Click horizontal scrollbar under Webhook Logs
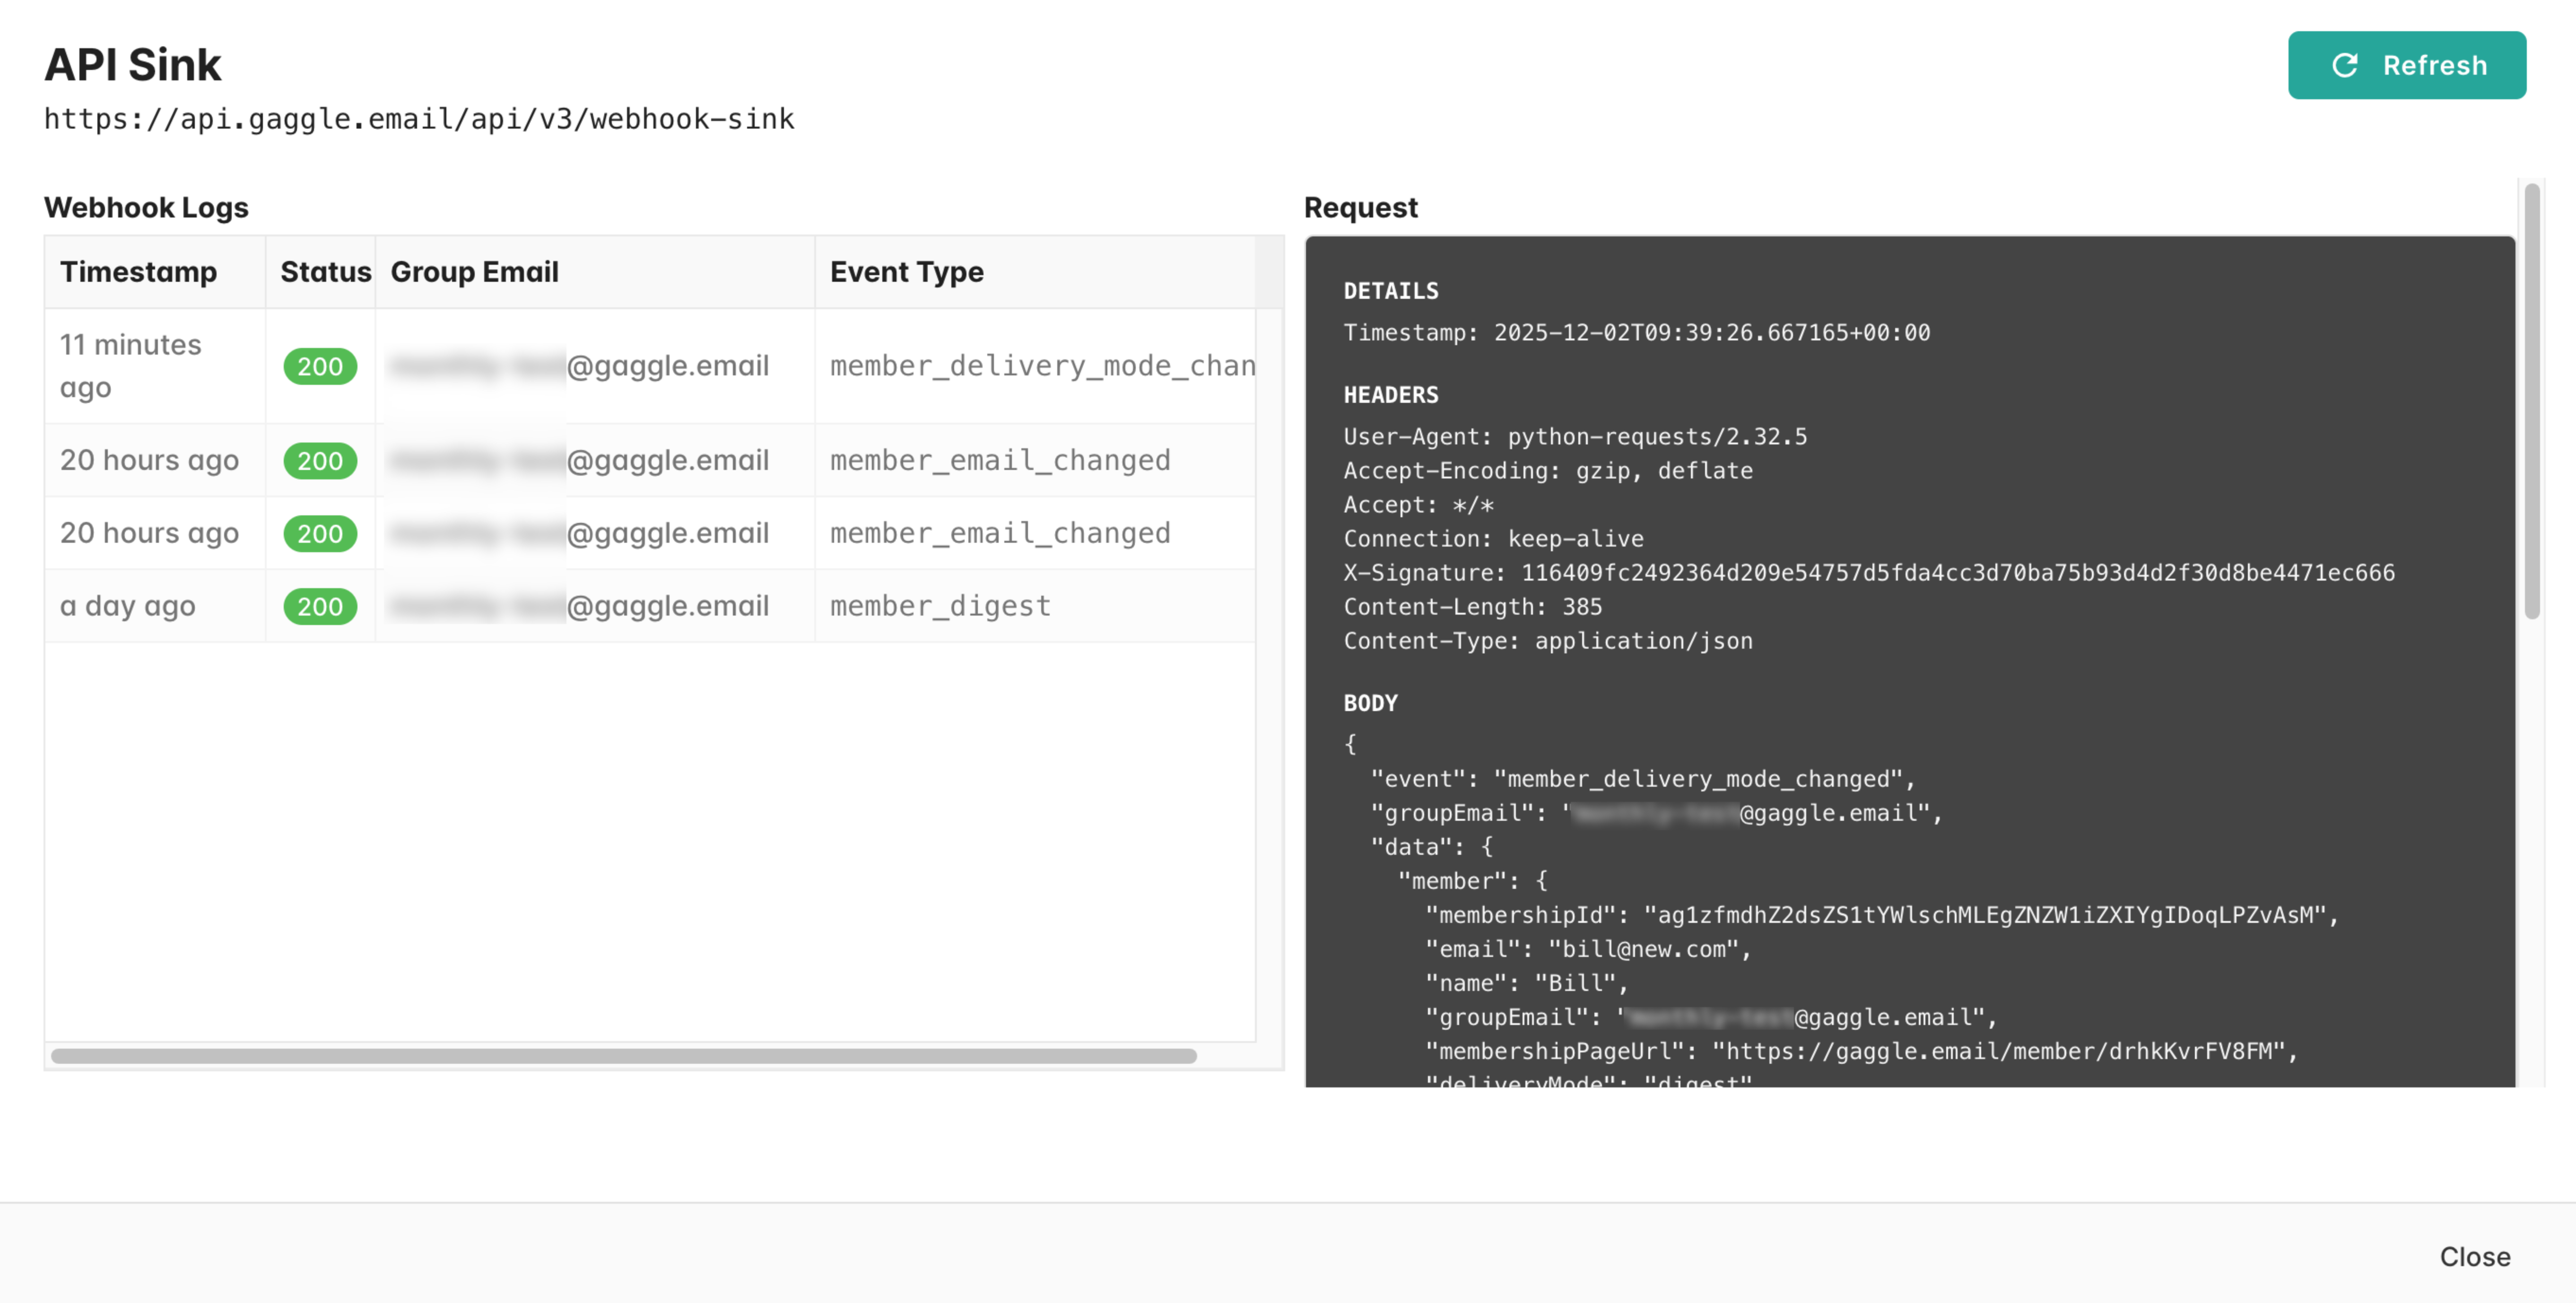Image resolution: width=2576 pixels, height=1303 pixels. [x=623, y=1056]
